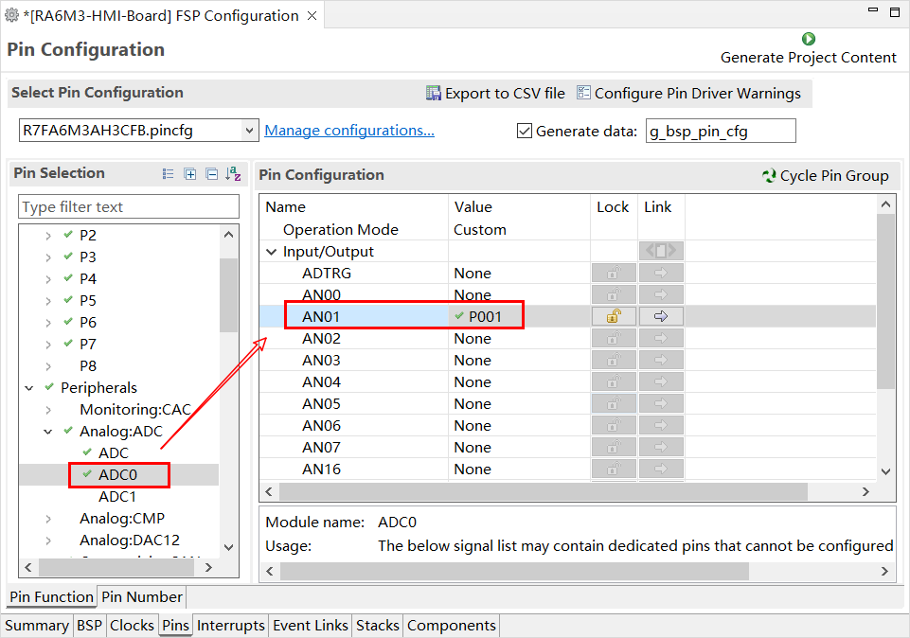Switch to the Event Links tab
The width and height of the screenshot is (910, 638).
pyautogui.click(x=310, y=626)
